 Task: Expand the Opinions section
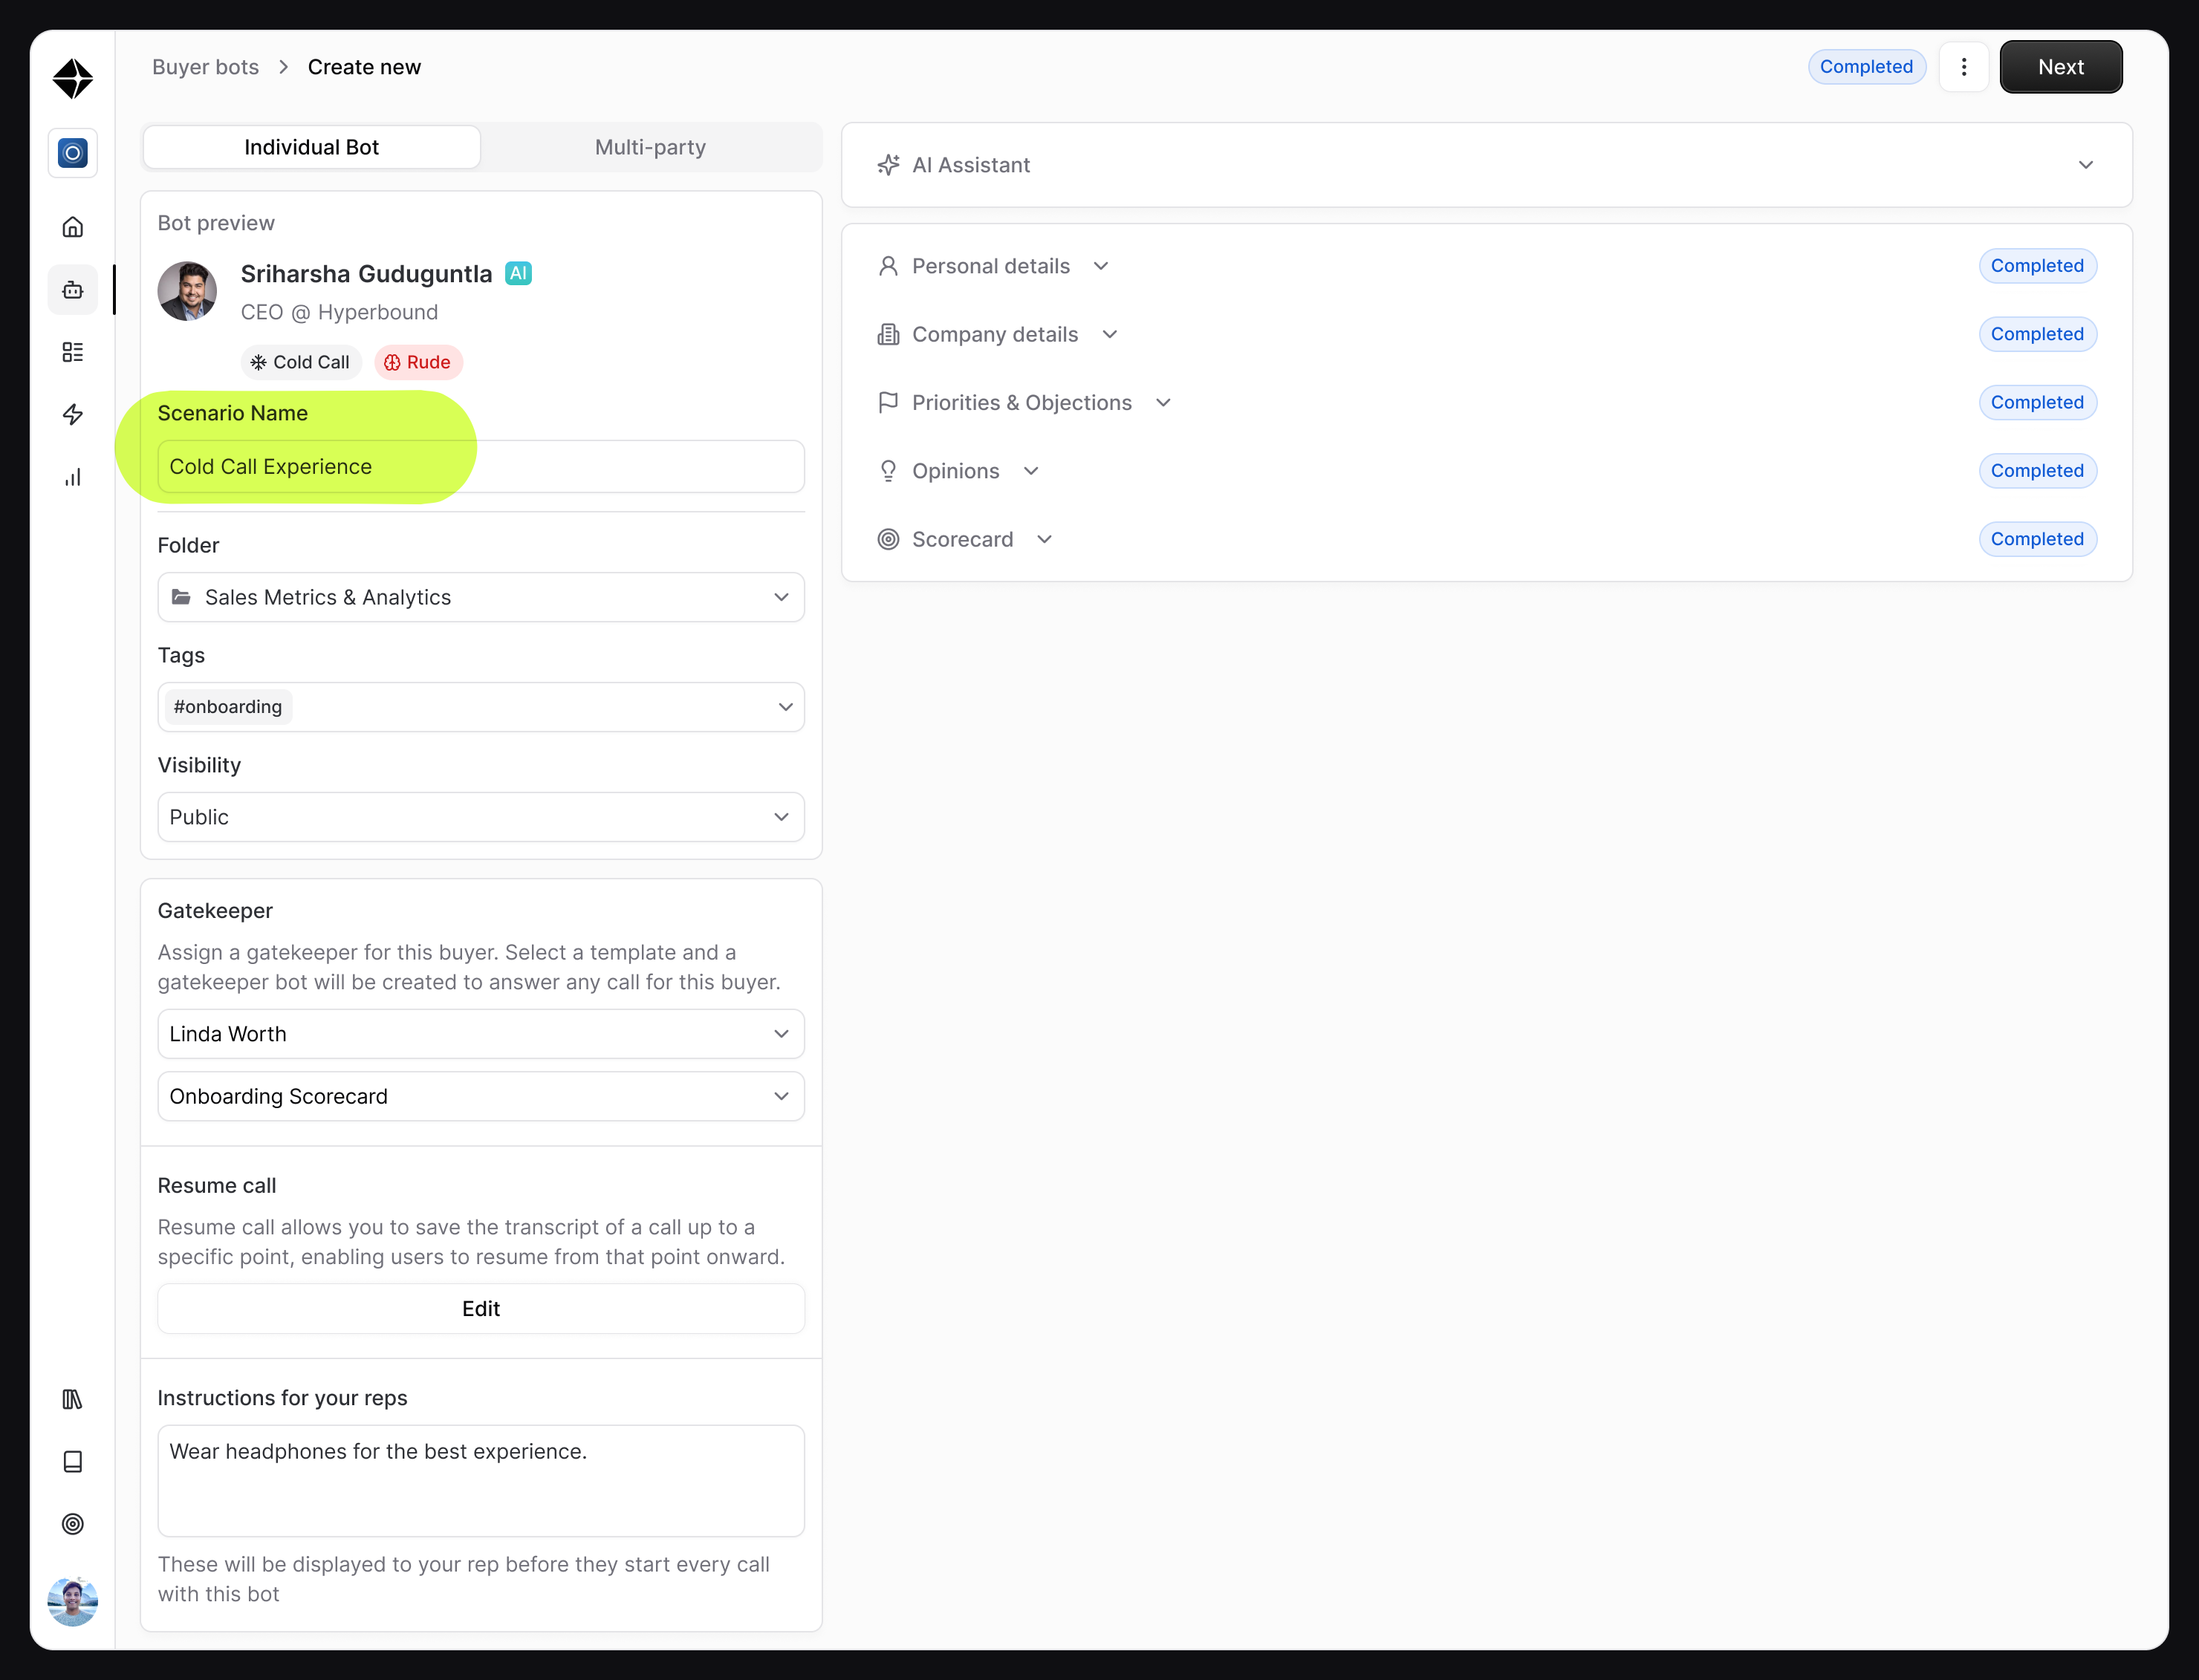coord(1031,471)
